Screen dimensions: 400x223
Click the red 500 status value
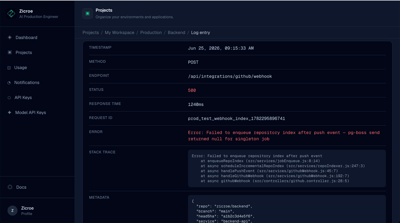192,90
